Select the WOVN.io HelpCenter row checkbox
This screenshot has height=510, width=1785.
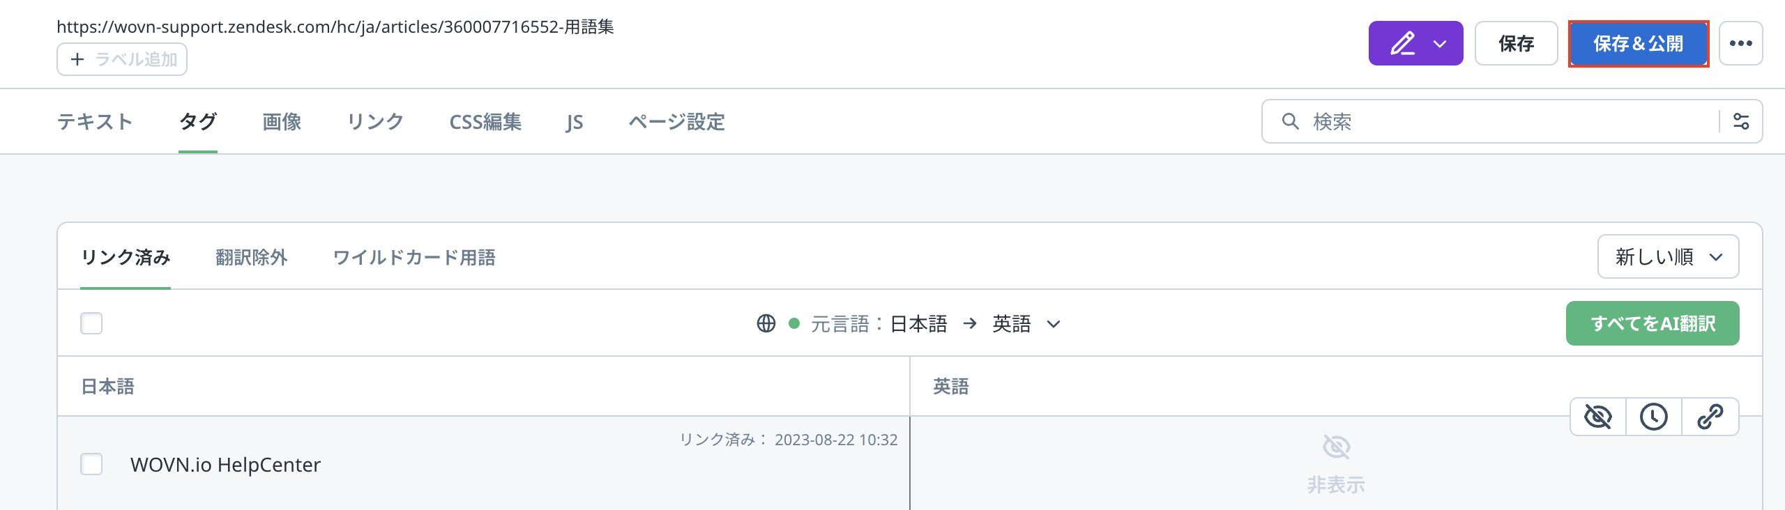(x=91, y=465)
